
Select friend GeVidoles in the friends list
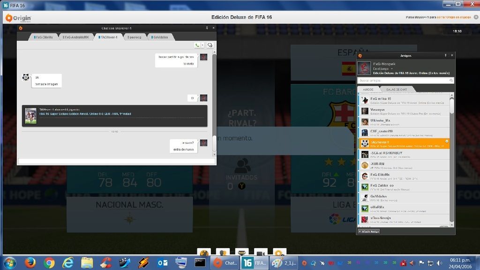[404, 198]
